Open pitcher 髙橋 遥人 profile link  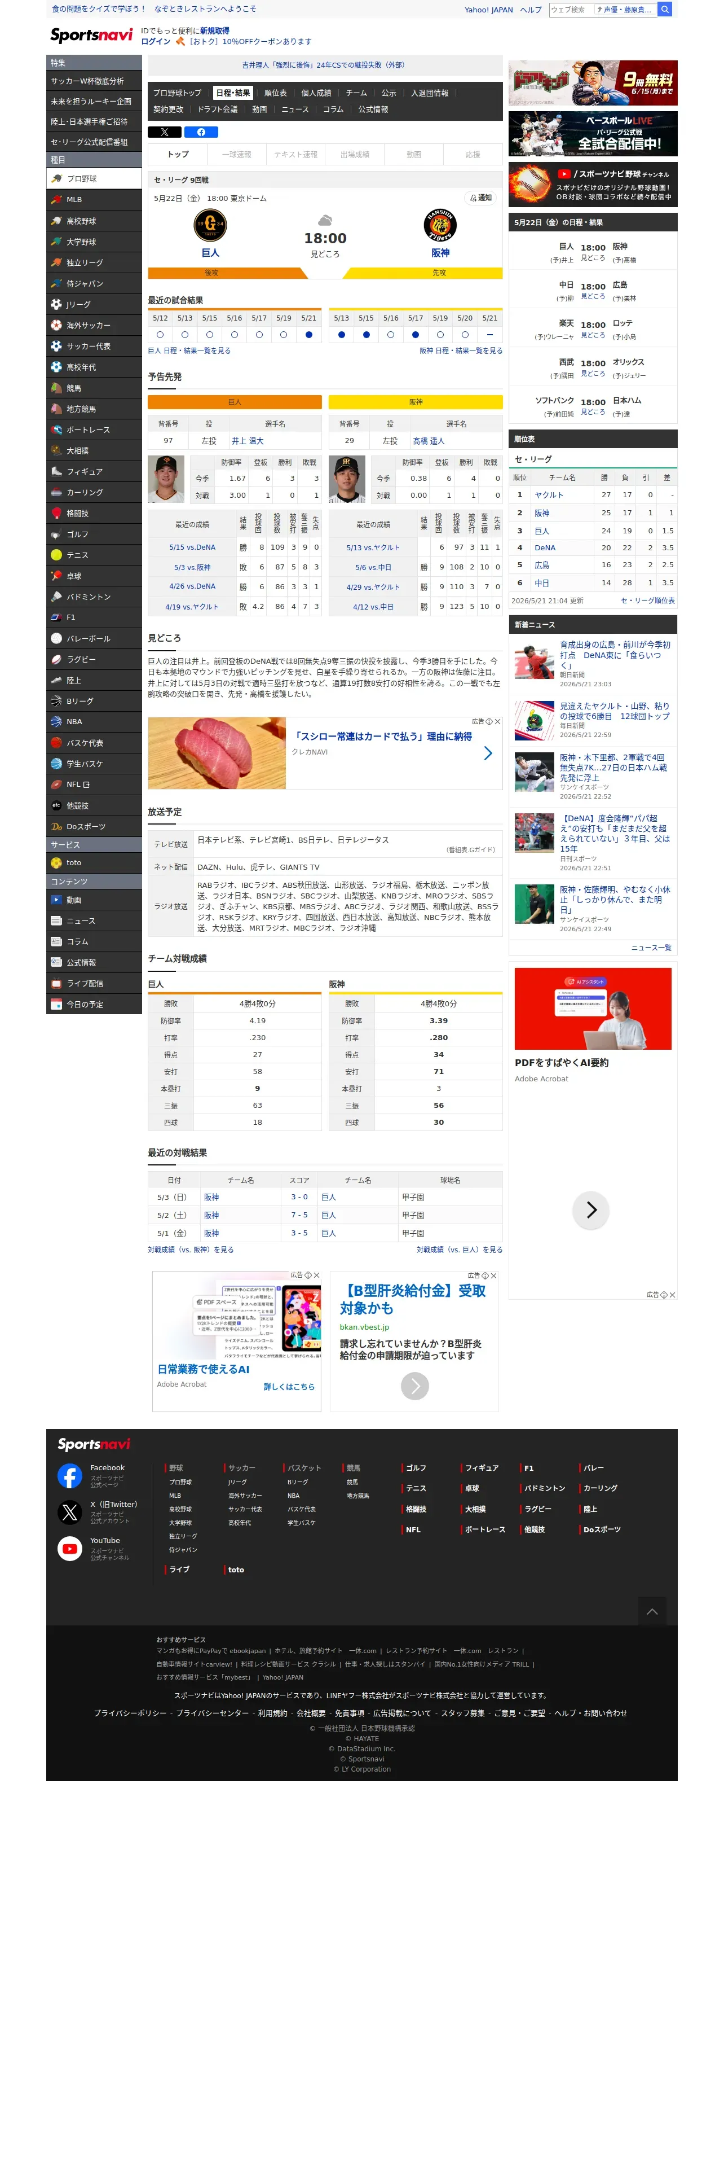coord(428,441)
